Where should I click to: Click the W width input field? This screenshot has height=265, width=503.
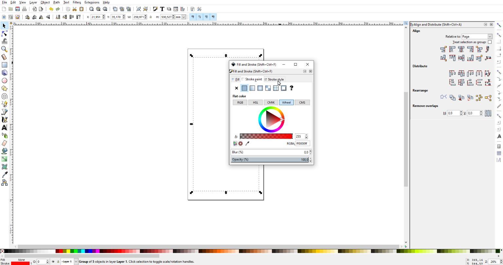(x=138, y=17)
